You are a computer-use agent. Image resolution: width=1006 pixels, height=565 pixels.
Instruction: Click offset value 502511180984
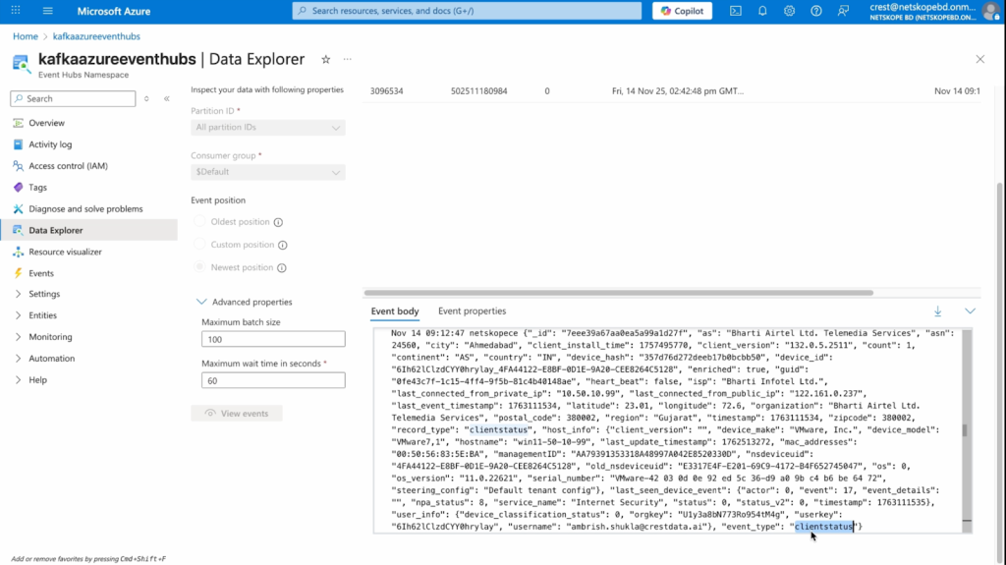pos(478,91)
